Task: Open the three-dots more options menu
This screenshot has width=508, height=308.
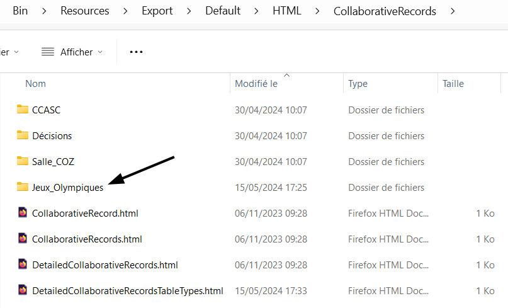Action: [x=136, y=52]
